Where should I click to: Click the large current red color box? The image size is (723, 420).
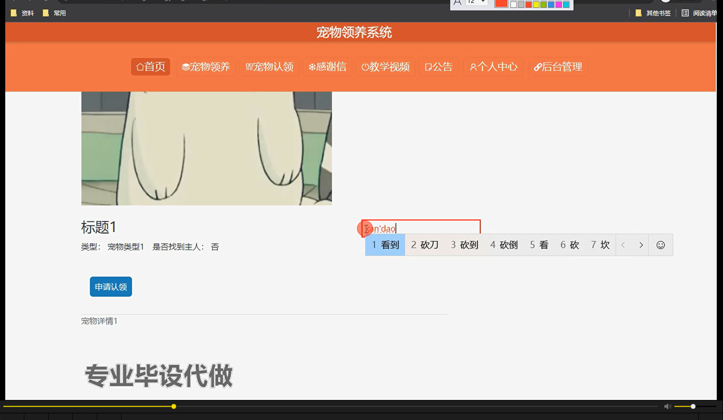pyautogui.click(x=501, y=3)
